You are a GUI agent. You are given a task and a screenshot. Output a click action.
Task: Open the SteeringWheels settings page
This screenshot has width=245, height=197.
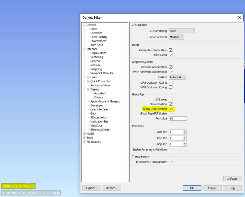tap(100, 129)
